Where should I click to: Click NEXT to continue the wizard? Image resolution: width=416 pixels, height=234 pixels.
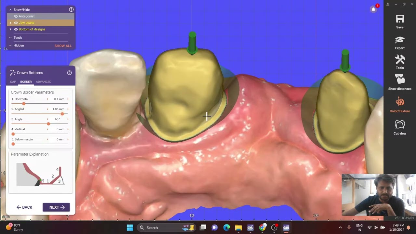[x=56, y=207]
